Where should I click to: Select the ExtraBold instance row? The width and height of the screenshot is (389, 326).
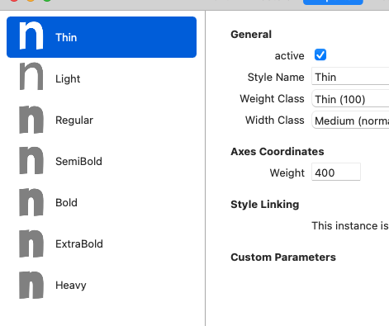tap(102, 243)
